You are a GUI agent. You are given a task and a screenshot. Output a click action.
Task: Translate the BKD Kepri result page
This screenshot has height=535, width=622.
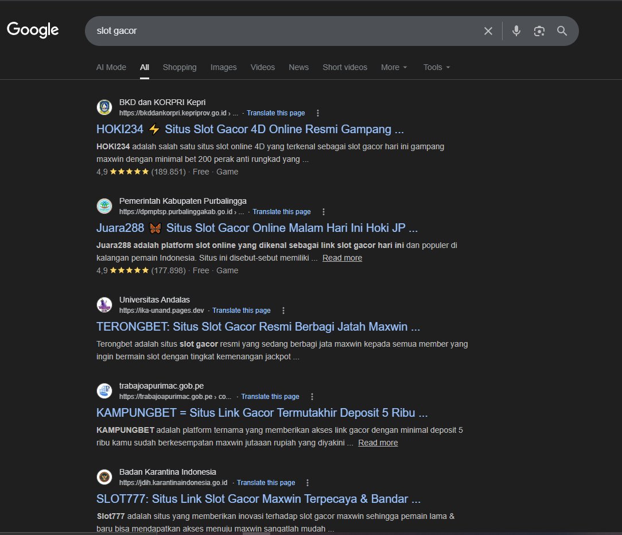(275, 113)
